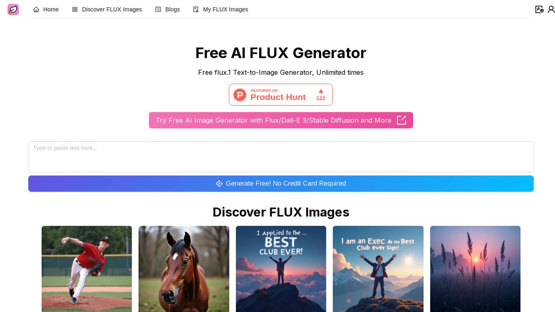Focus the prompt text input box
Viewport: 555px width, 312px height.
281,157
